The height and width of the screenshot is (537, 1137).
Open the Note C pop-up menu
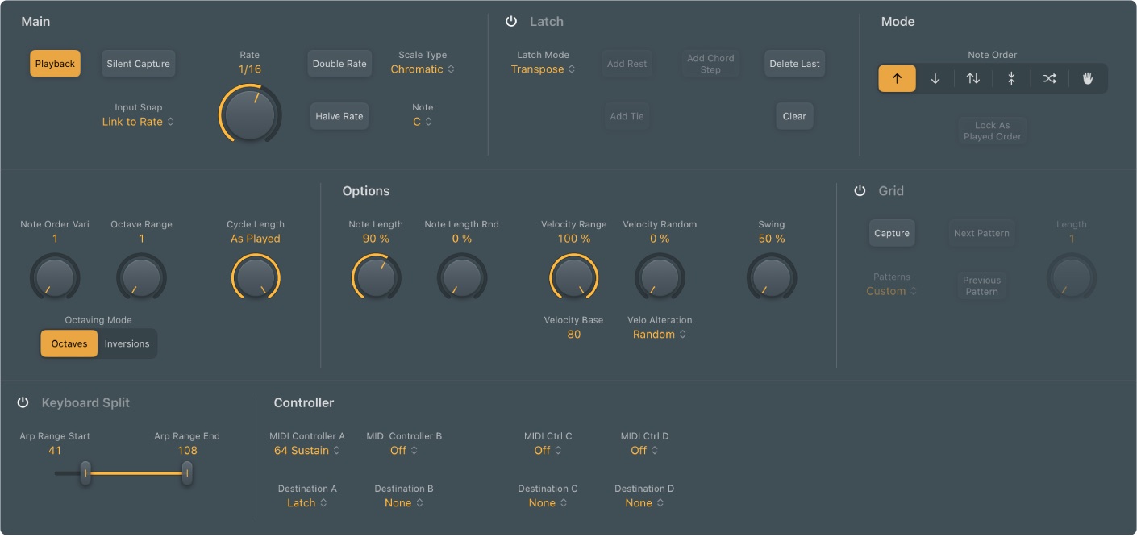coord(423,122)
